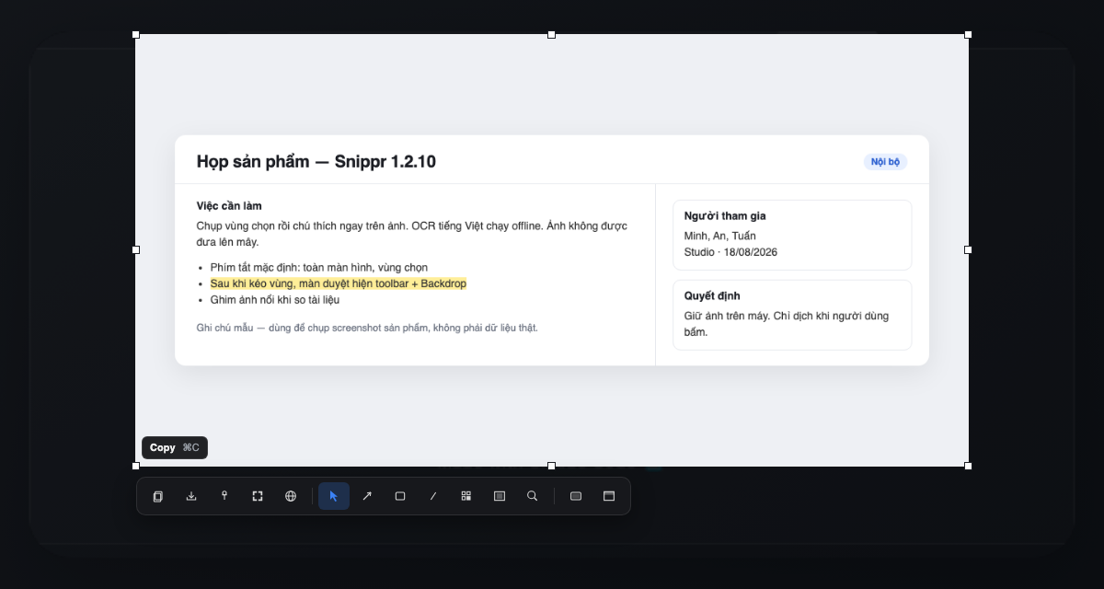
Task: Click the right-middle selection handle
Action: point(968,249)
